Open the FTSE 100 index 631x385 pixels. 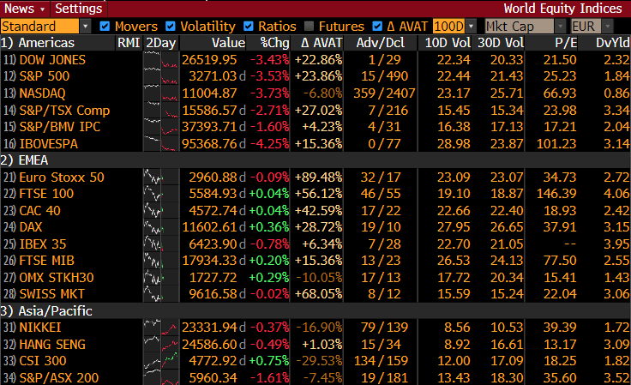tap(46, 194)
